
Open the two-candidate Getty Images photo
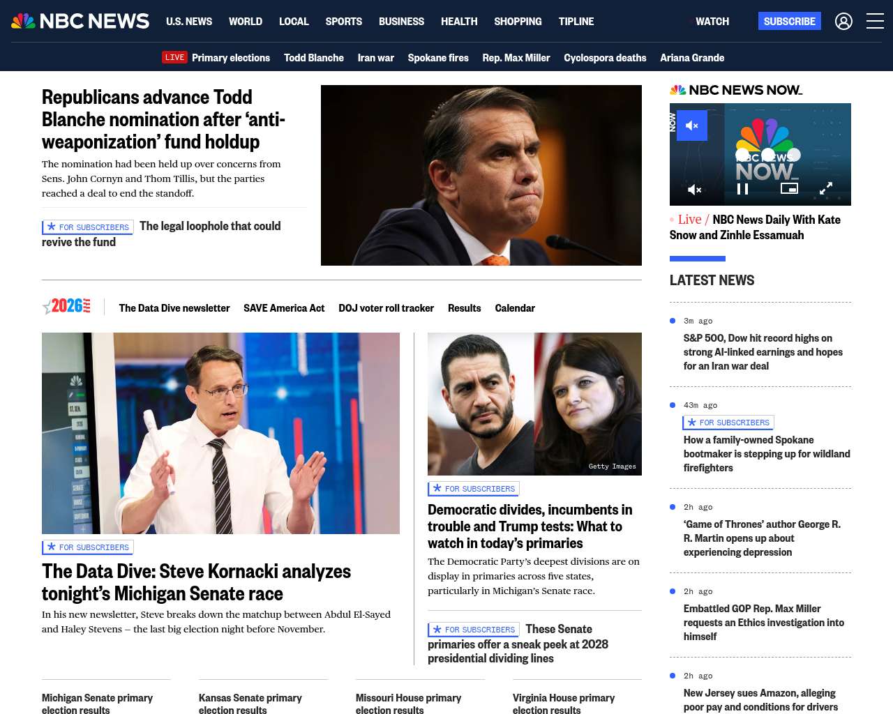click(534, 404)
